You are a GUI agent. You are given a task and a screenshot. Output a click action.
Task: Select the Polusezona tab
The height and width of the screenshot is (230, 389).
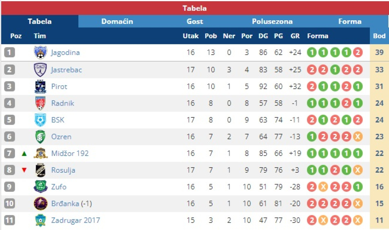272,22
